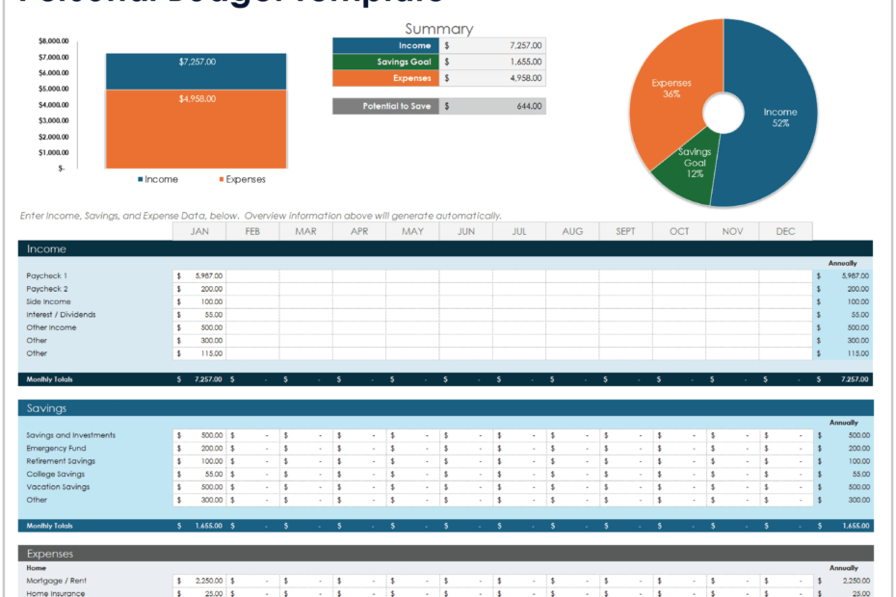896x597 pixels.
Task: Click the JUL column header
Action: click(x=519, y=231)
